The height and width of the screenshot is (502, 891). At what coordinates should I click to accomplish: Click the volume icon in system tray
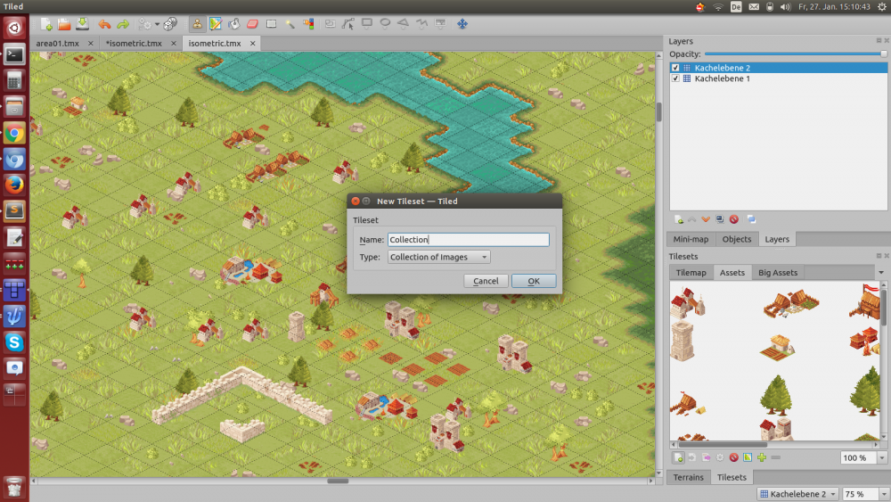point(785,7)
